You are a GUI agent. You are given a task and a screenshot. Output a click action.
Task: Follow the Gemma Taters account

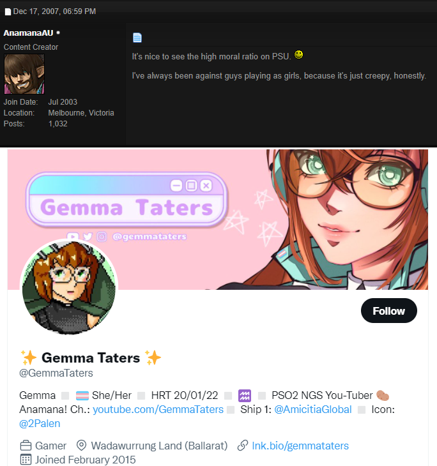pos(389,311)
